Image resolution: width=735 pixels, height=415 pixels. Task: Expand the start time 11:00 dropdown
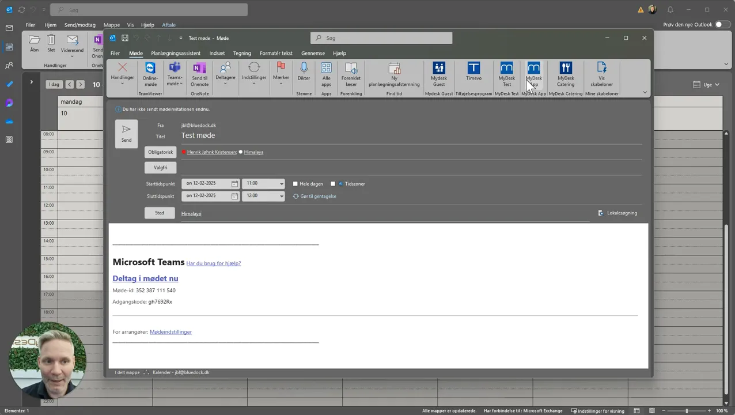tap(281, 184)
